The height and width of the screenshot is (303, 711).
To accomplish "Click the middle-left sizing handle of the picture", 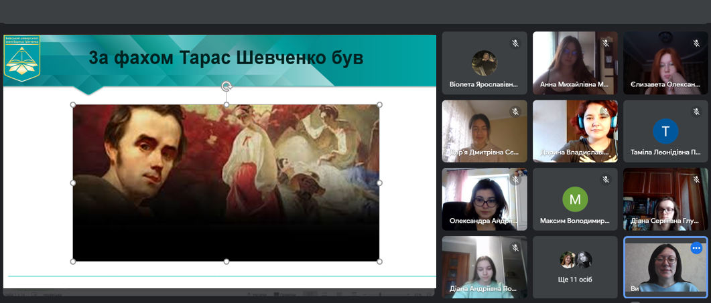I will pyautogui.click(x=73, y=183).
